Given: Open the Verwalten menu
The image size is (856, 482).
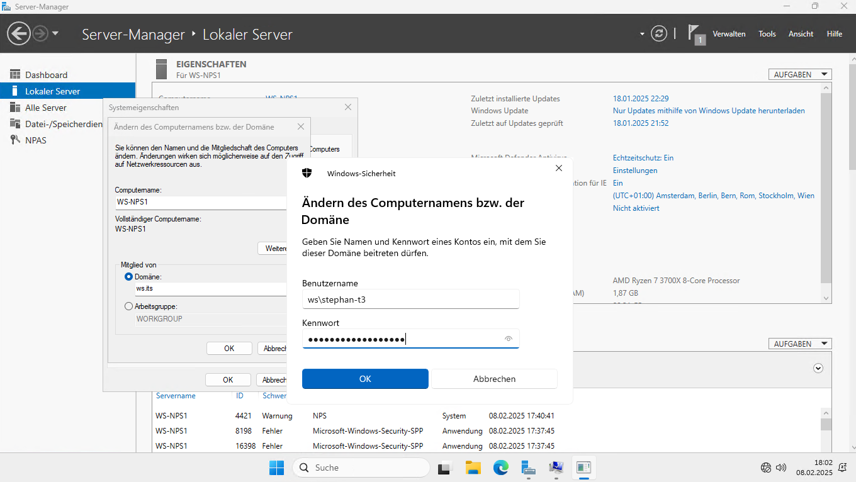Looking at the screenshot, I should [x=729, y=34].
